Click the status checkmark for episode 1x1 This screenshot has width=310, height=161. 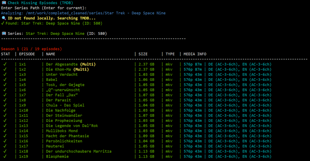(5, 64)
